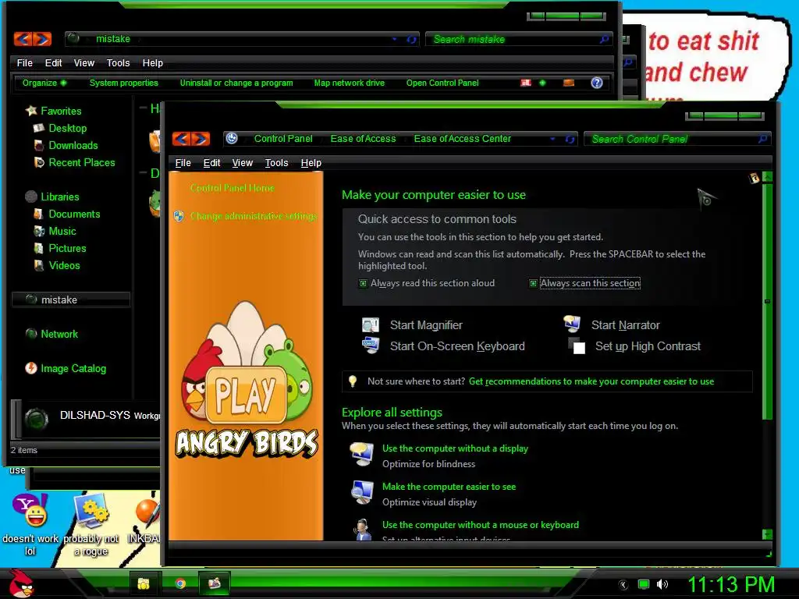Open the Organize dropdown
The width and height of the screenshot is (799, 599).
pyautogui.click(x=44, y=83)
